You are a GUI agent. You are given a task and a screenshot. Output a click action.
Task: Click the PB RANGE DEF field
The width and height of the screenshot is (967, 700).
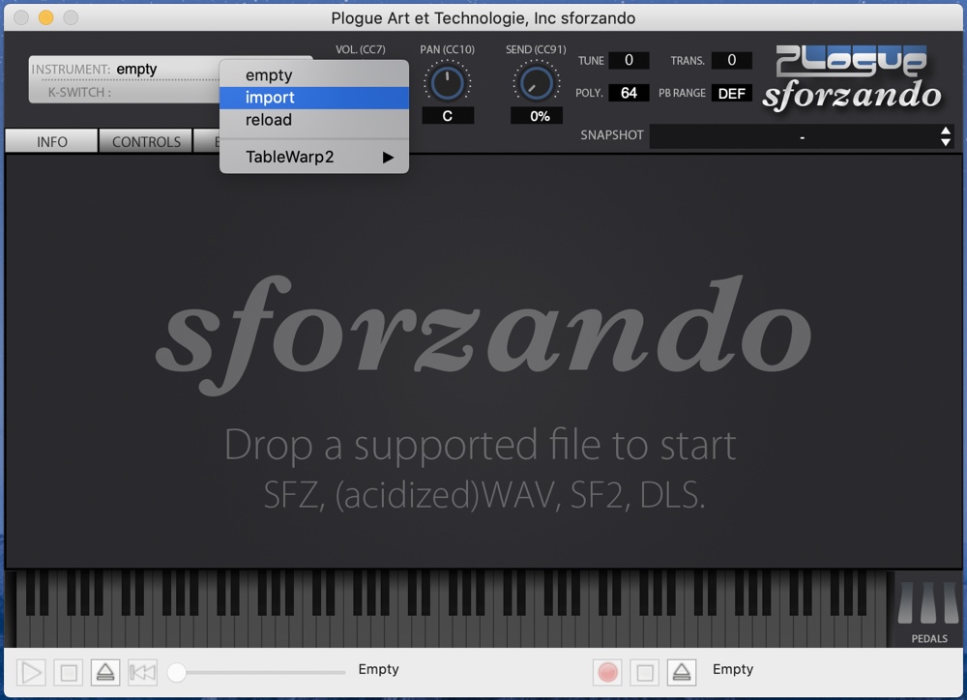[731, 93]
